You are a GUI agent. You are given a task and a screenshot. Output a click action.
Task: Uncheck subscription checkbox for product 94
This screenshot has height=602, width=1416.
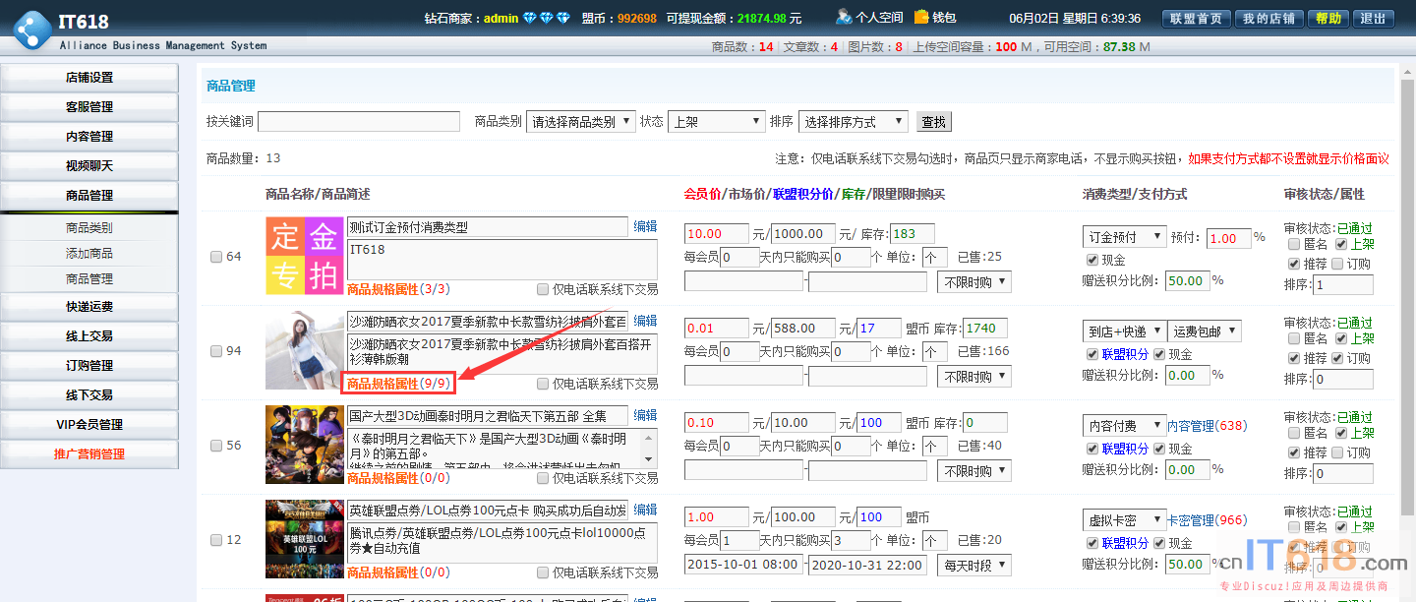(x=1337, y=358)
